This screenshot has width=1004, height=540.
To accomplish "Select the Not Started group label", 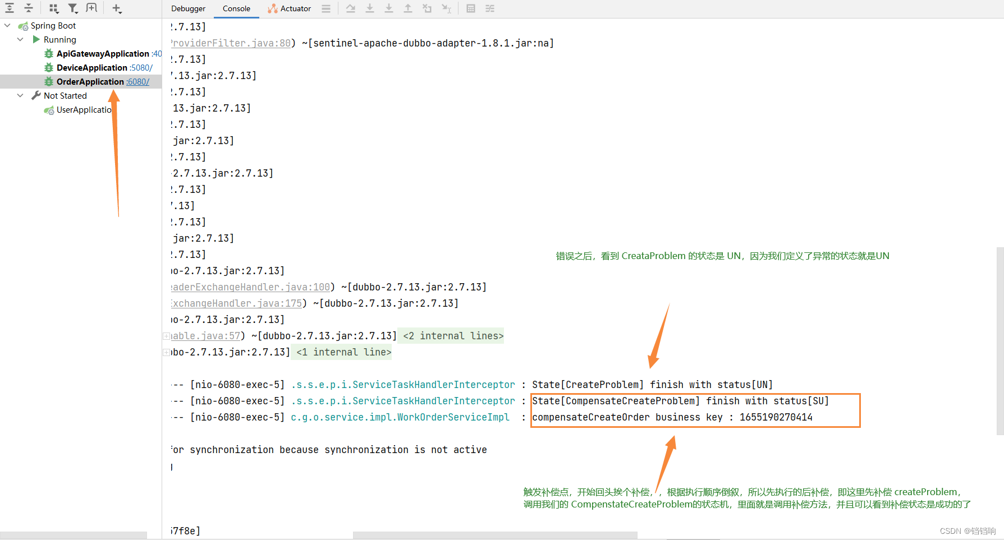I will [x=65, y=96].
